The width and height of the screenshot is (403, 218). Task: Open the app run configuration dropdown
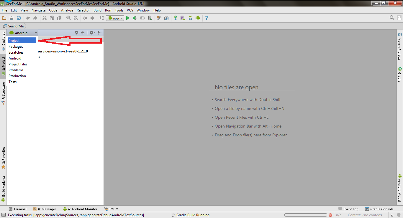(115, 18)
